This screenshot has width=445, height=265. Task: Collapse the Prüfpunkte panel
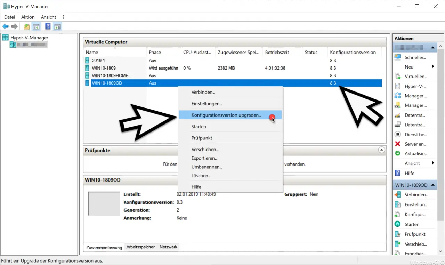(382, 150)
